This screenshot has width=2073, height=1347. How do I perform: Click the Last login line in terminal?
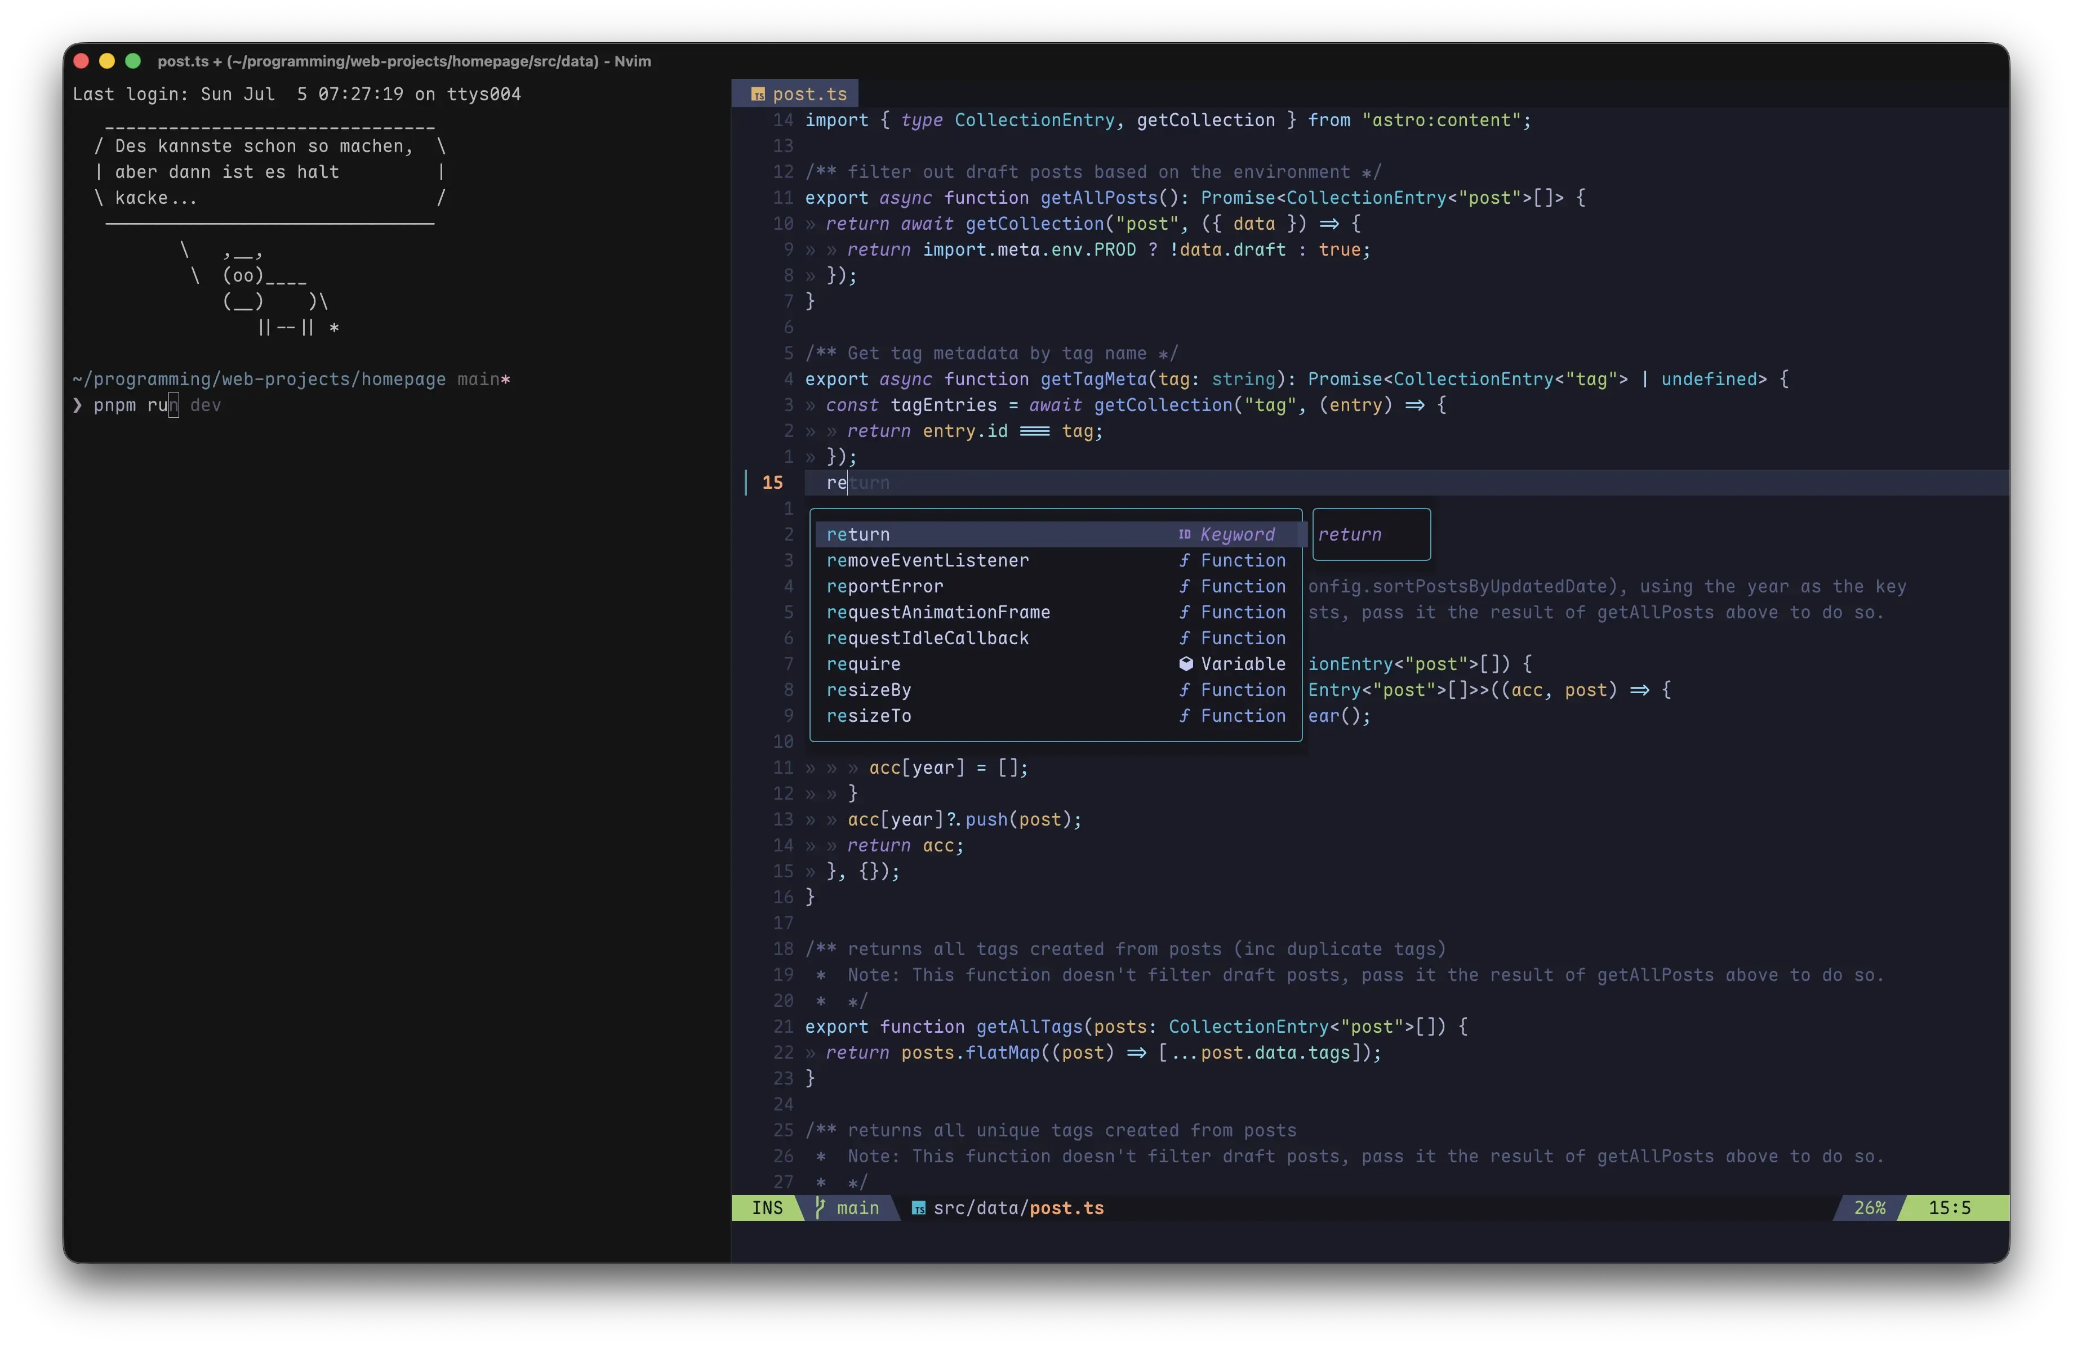click(x=296, y=94)
